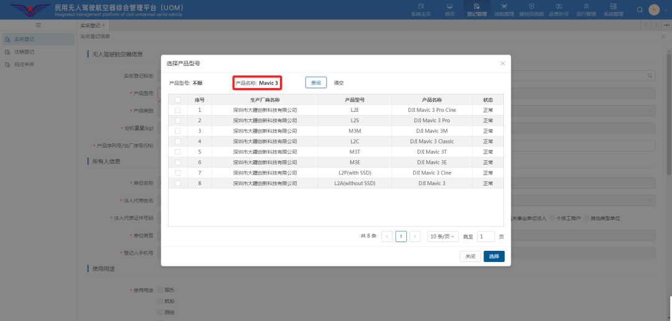Image resolution: width=672 pixels, height=321 pixels.
Task: Check row 4 L2C checkbox
Action: [x=178, y=142]
